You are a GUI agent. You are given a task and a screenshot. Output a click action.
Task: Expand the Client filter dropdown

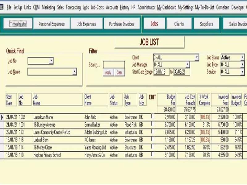click(x=197, y=57)
